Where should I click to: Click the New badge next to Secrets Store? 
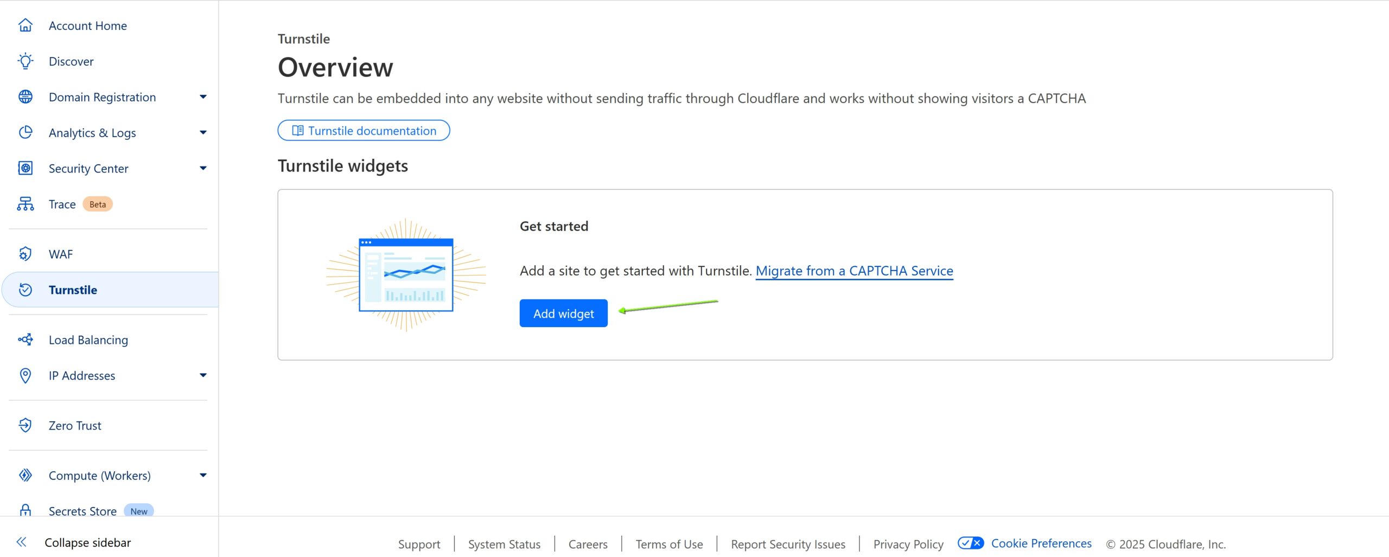139,511
